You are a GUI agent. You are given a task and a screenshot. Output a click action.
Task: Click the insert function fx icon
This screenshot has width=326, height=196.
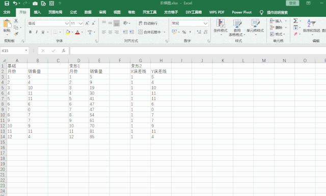coord(64,51)
